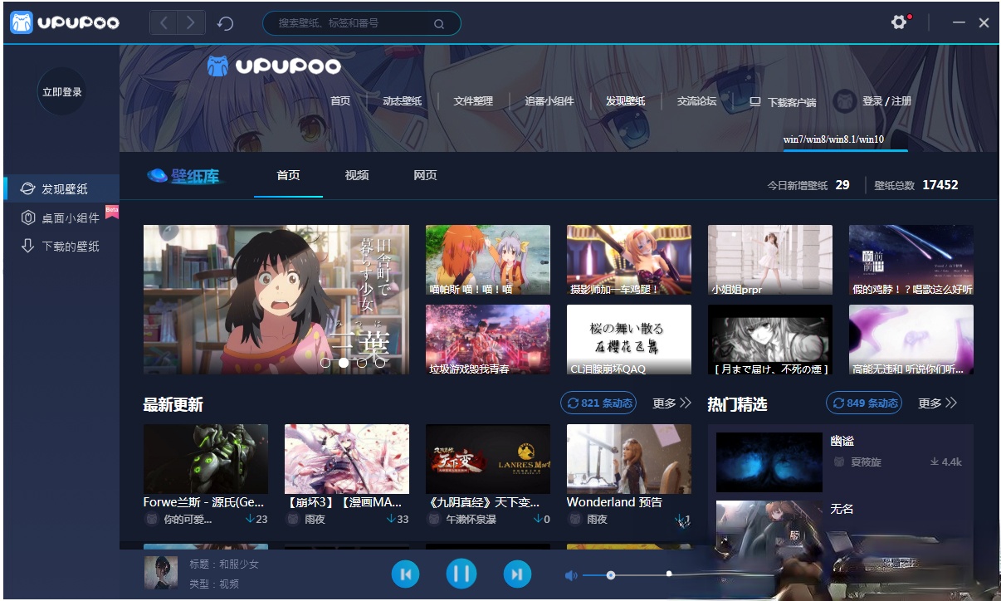1001x601 pixels.
Task: Go to the previous wallpaper
Action: point(406,574)
